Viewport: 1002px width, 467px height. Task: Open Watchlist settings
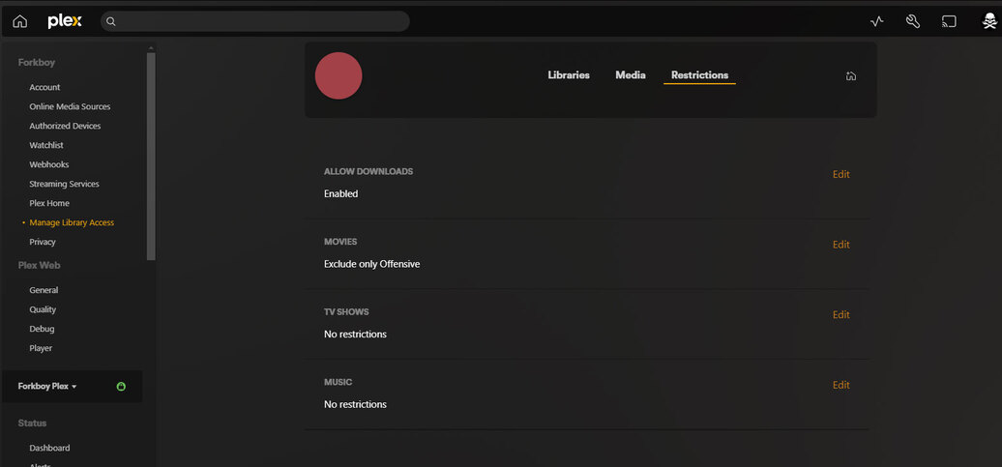tap(46, 145)
